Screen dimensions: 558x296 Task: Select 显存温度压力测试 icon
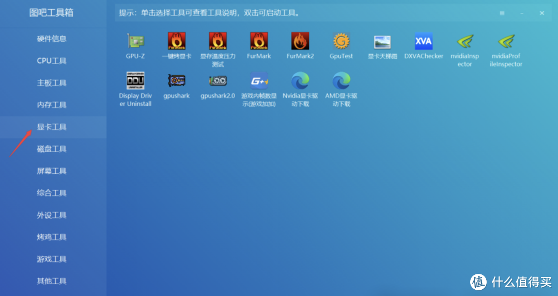218,41
